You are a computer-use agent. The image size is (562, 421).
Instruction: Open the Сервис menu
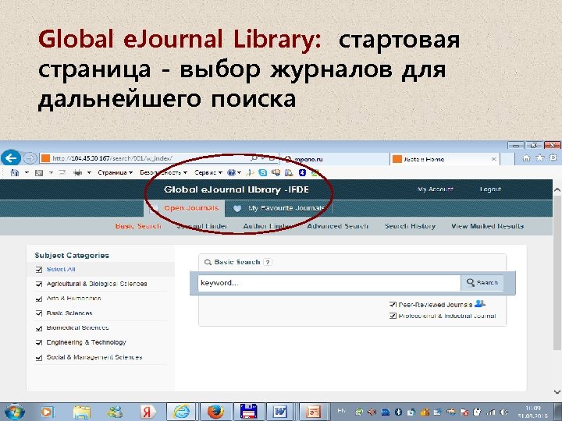208,172
